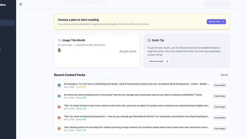This screenshot has width=247, height=139.
Task: Click the Start $1 Trial button
Action: [x=216, y=22]
